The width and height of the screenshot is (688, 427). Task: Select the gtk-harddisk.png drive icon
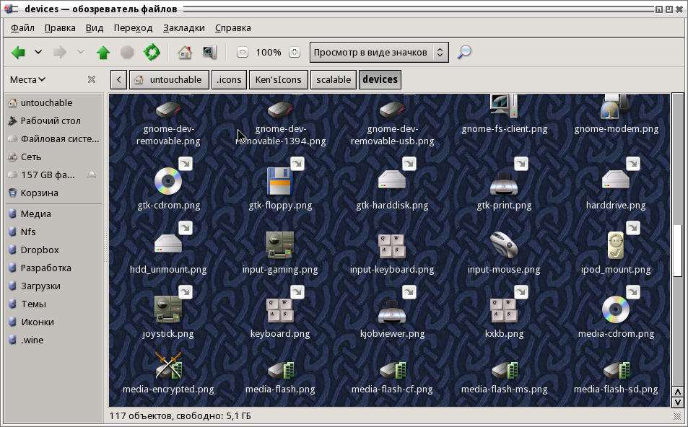[392, 180]
